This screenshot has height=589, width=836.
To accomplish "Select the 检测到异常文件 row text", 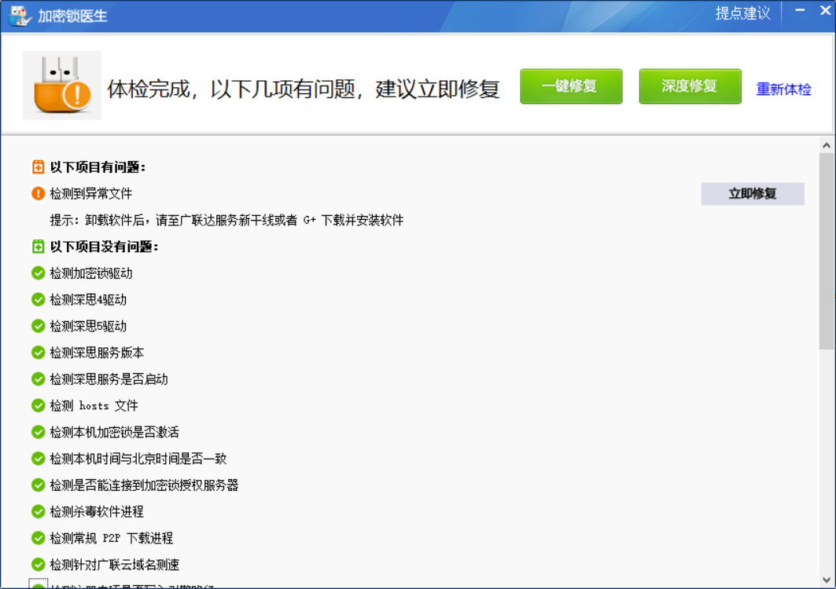I will (x=91, y=194).
